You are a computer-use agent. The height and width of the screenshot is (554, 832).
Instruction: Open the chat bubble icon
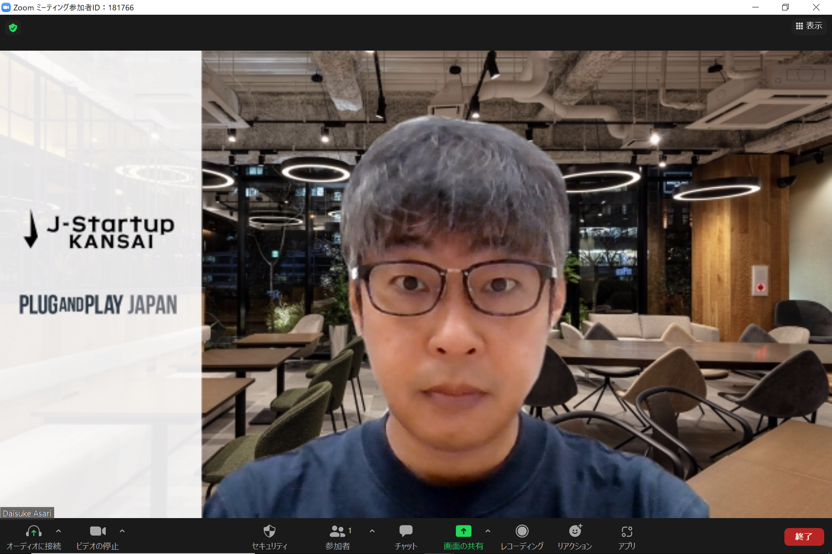tap(406, 531)
